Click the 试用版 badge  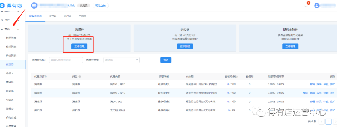pyautogui.click(x=84, y=6)
